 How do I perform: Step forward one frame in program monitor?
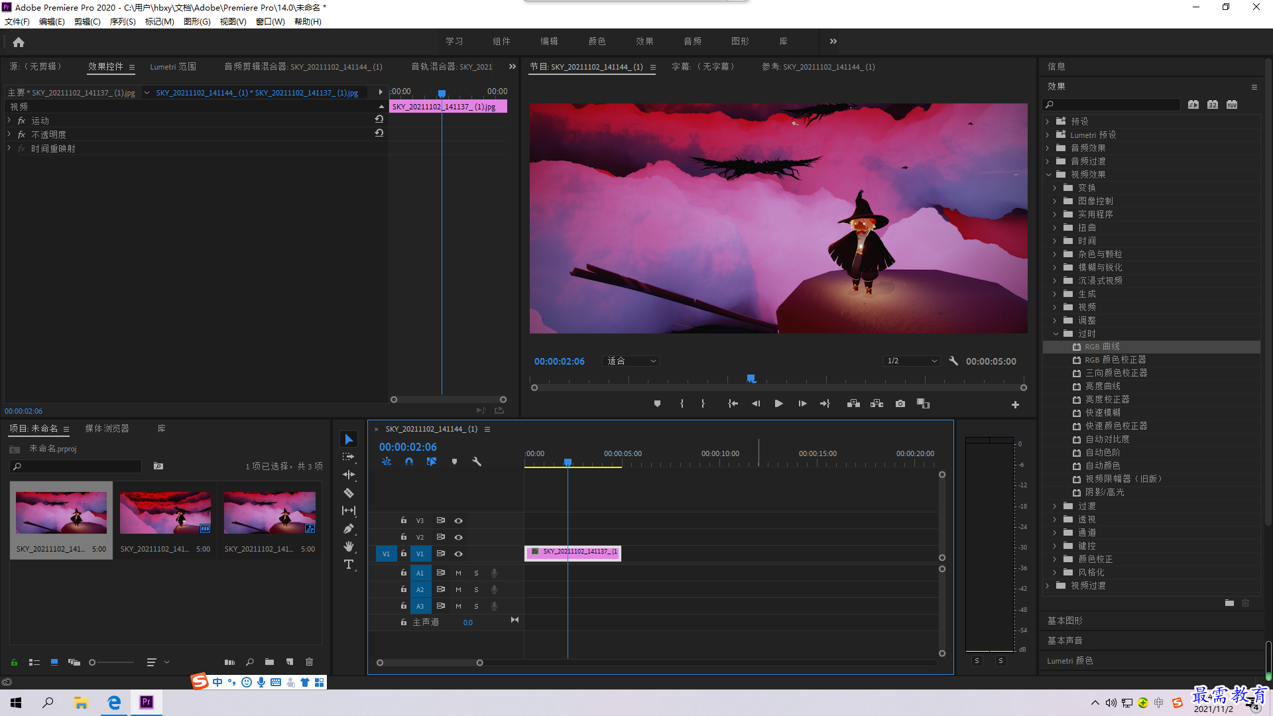tap(802, 404)
